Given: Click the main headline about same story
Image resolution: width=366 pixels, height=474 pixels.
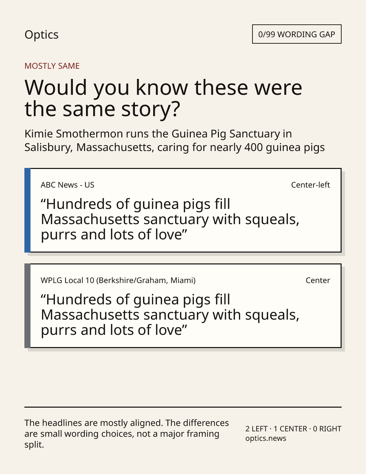Looking at the screenshot, I should 163,98.
